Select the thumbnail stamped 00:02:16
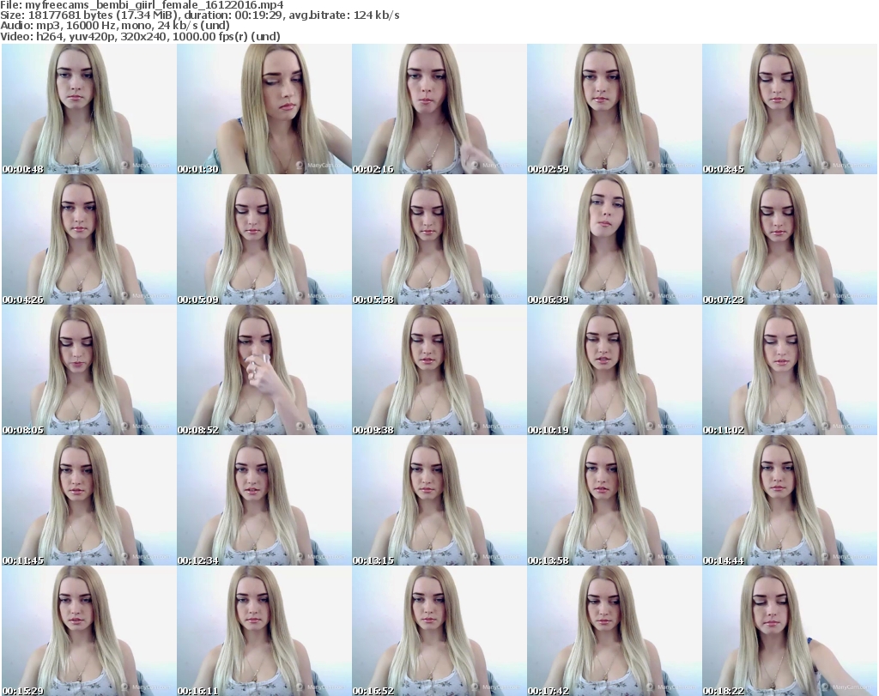879x696 pixels. (439, 109)
